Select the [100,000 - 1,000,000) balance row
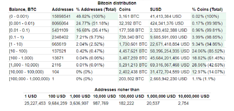Screen dimensions: 234x111 (118, 79)
